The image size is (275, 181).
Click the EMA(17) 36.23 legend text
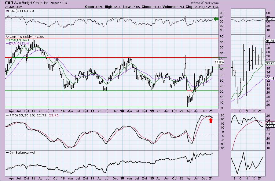point(19,40)
